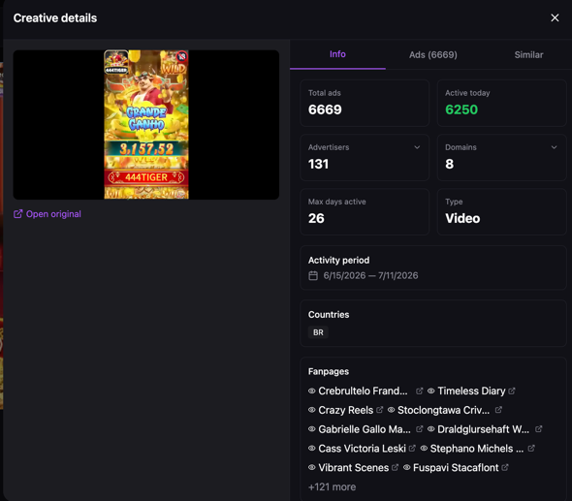Switch to the Similar tab
This screenshot has height=501, width=572.
click(x=528, y=54)
